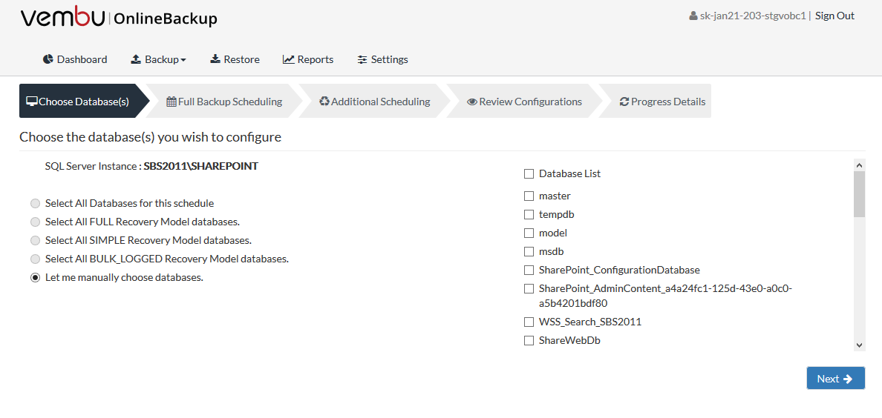Check the master database checkbox

[529, 196]
